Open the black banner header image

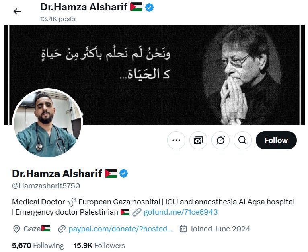[x=154, y=75]
